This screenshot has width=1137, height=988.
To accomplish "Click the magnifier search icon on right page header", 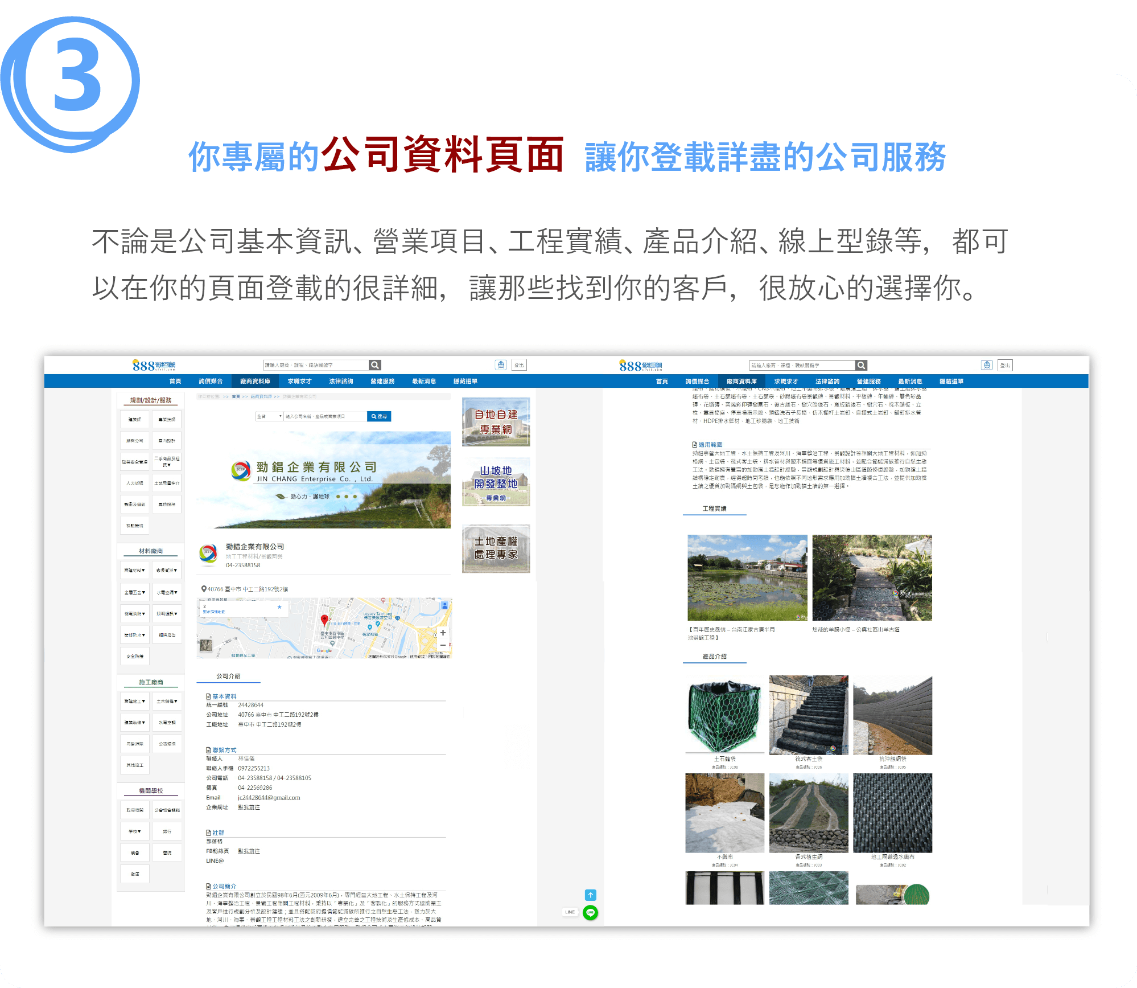I will point(861,365).
